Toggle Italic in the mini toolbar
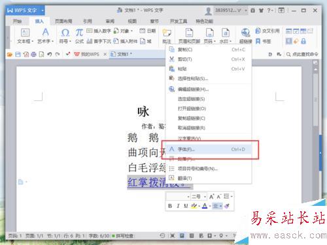The width and height of the screenshot is (327, 245). click(178, 206)
